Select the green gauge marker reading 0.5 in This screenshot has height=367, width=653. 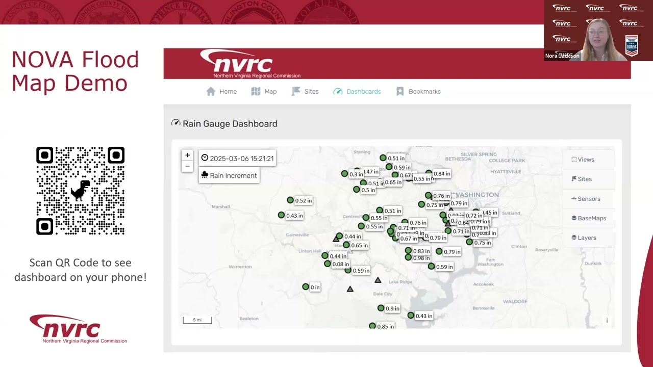(357, 190)
